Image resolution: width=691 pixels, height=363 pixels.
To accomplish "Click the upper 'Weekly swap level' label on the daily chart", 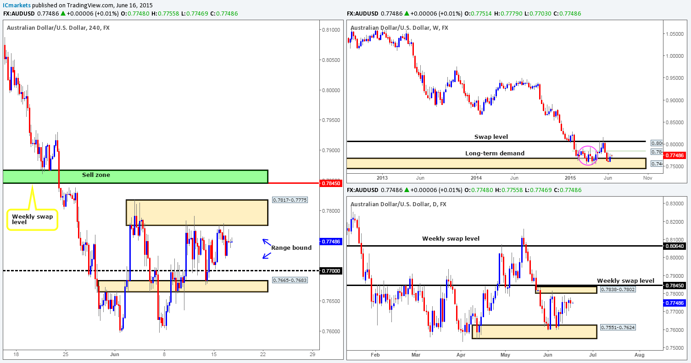I will click(x=451, y=238).
